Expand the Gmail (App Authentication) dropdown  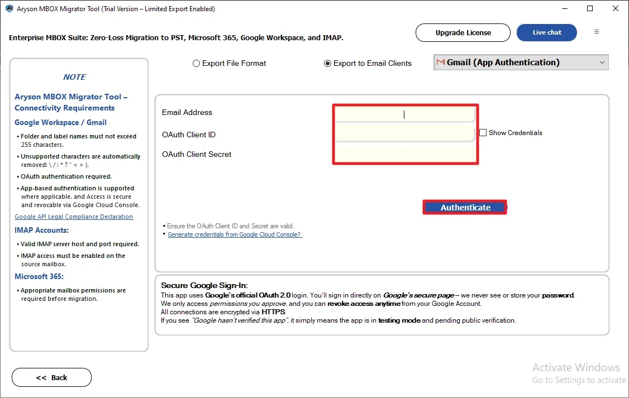tap(521, 63)
